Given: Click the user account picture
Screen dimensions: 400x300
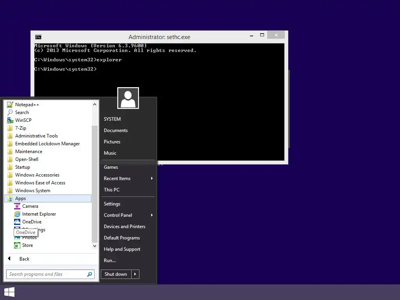Looking at the screenshot, I should pyautogui.click(x=128, y=98).
